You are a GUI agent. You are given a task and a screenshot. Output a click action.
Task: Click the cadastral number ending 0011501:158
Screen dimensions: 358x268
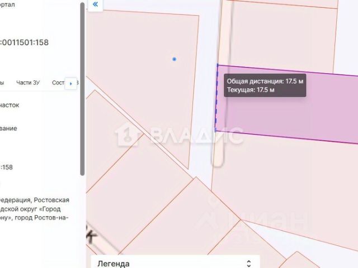click(24, 42)
